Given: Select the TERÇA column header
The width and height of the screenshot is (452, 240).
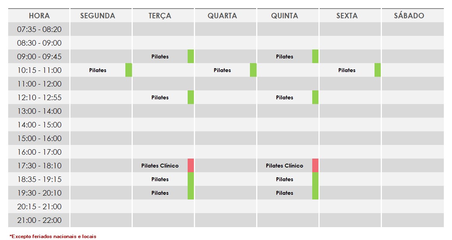Looking at the screenshot, I should [x=160, y=16].
